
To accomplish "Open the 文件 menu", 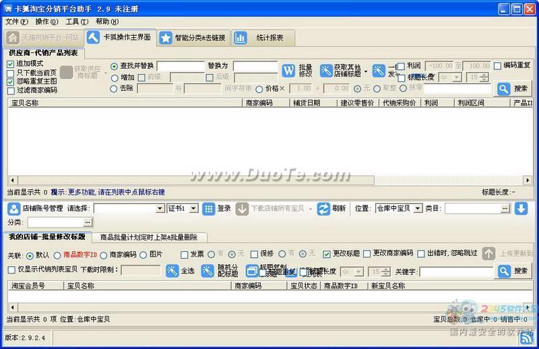I will tap(16, 22).
